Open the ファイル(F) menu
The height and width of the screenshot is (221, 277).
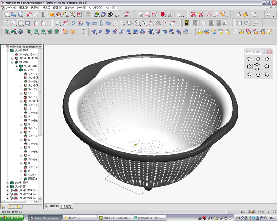tap(11, 7)
